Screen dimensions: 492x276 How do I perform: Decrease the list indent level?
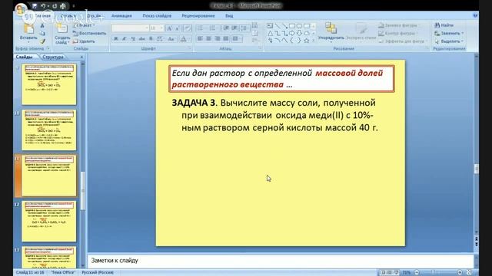[226, 28]
